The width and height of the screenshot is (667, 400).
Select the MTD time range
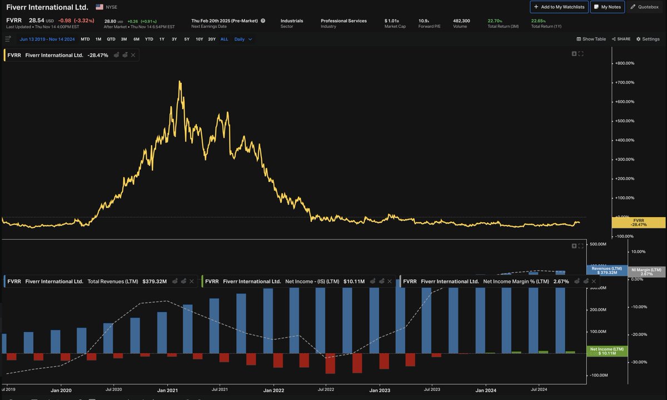85,39
